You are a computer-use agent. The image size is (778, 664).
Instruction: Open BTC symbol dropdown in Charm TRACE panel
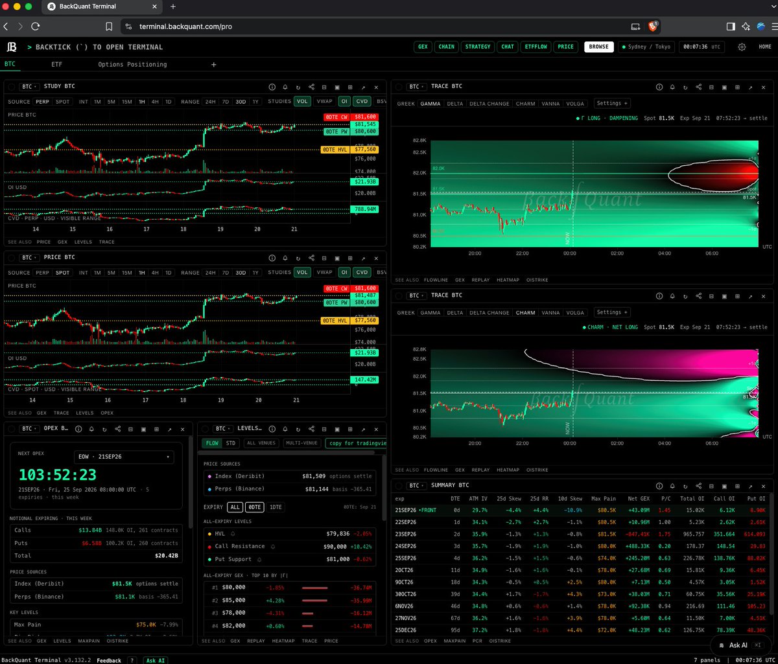(415, 296)
